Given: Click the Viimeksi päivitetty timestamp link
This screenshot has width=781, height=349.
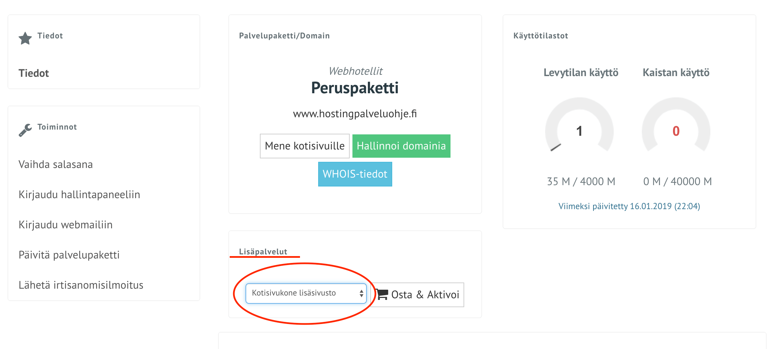Looking at the screenshot, I should [629, 206].
